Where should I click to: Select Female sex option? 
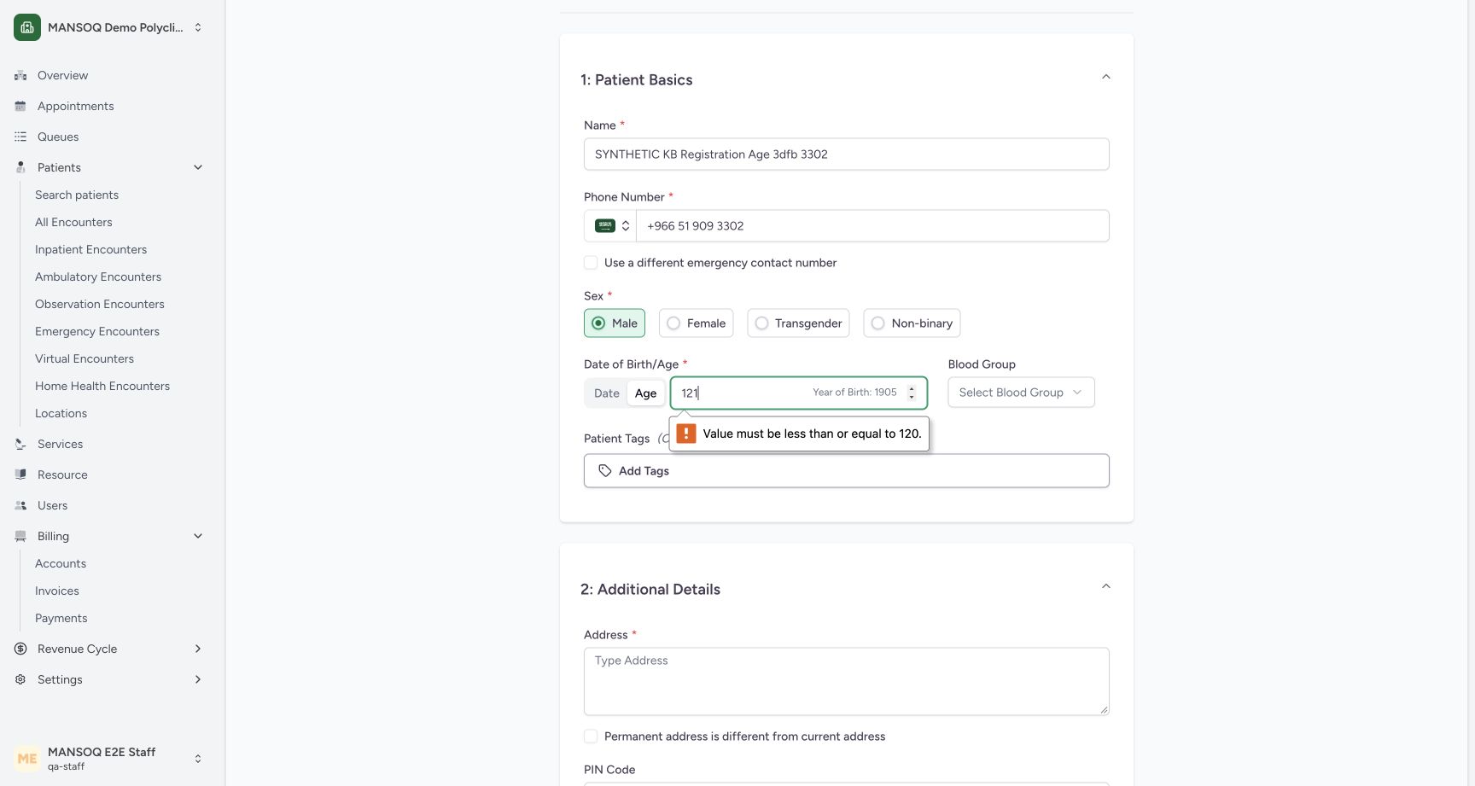(696, 323)
